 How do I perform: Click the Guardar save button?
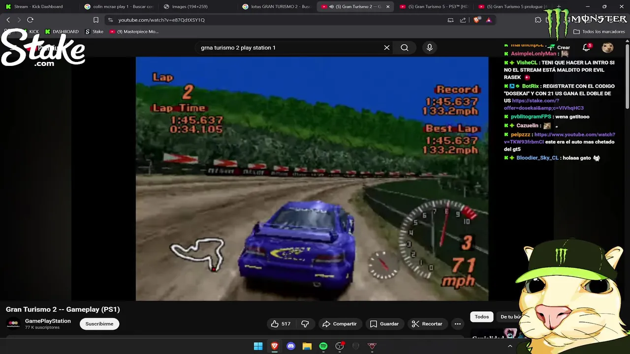pos(384,324)
